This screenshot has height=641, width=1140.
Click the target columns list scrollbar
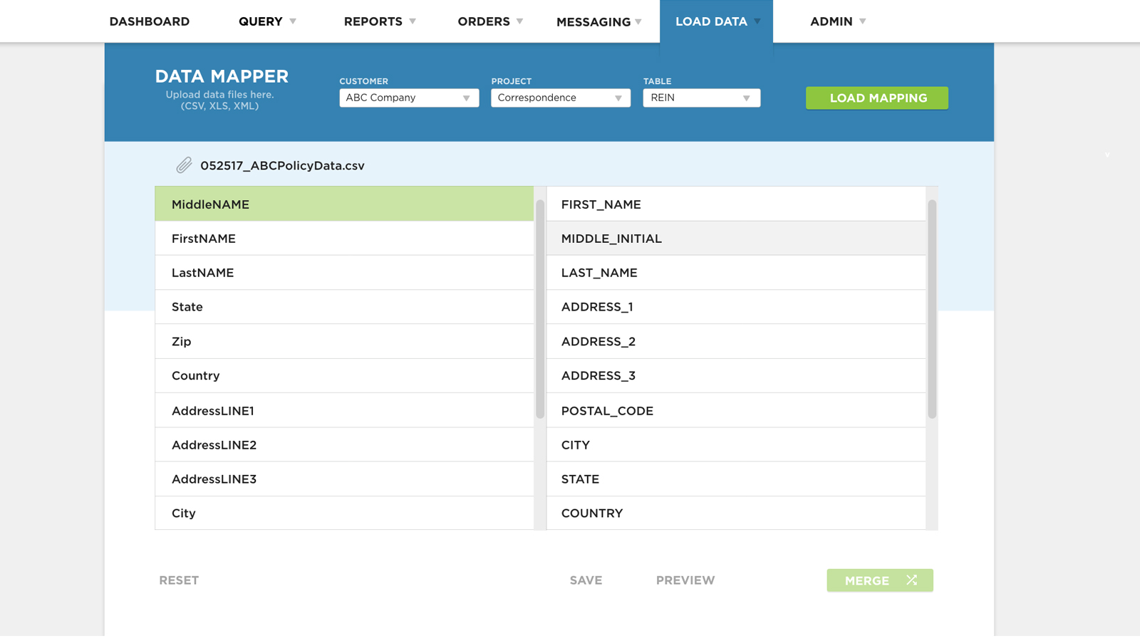pyautogui.click(x=932, y=309)
